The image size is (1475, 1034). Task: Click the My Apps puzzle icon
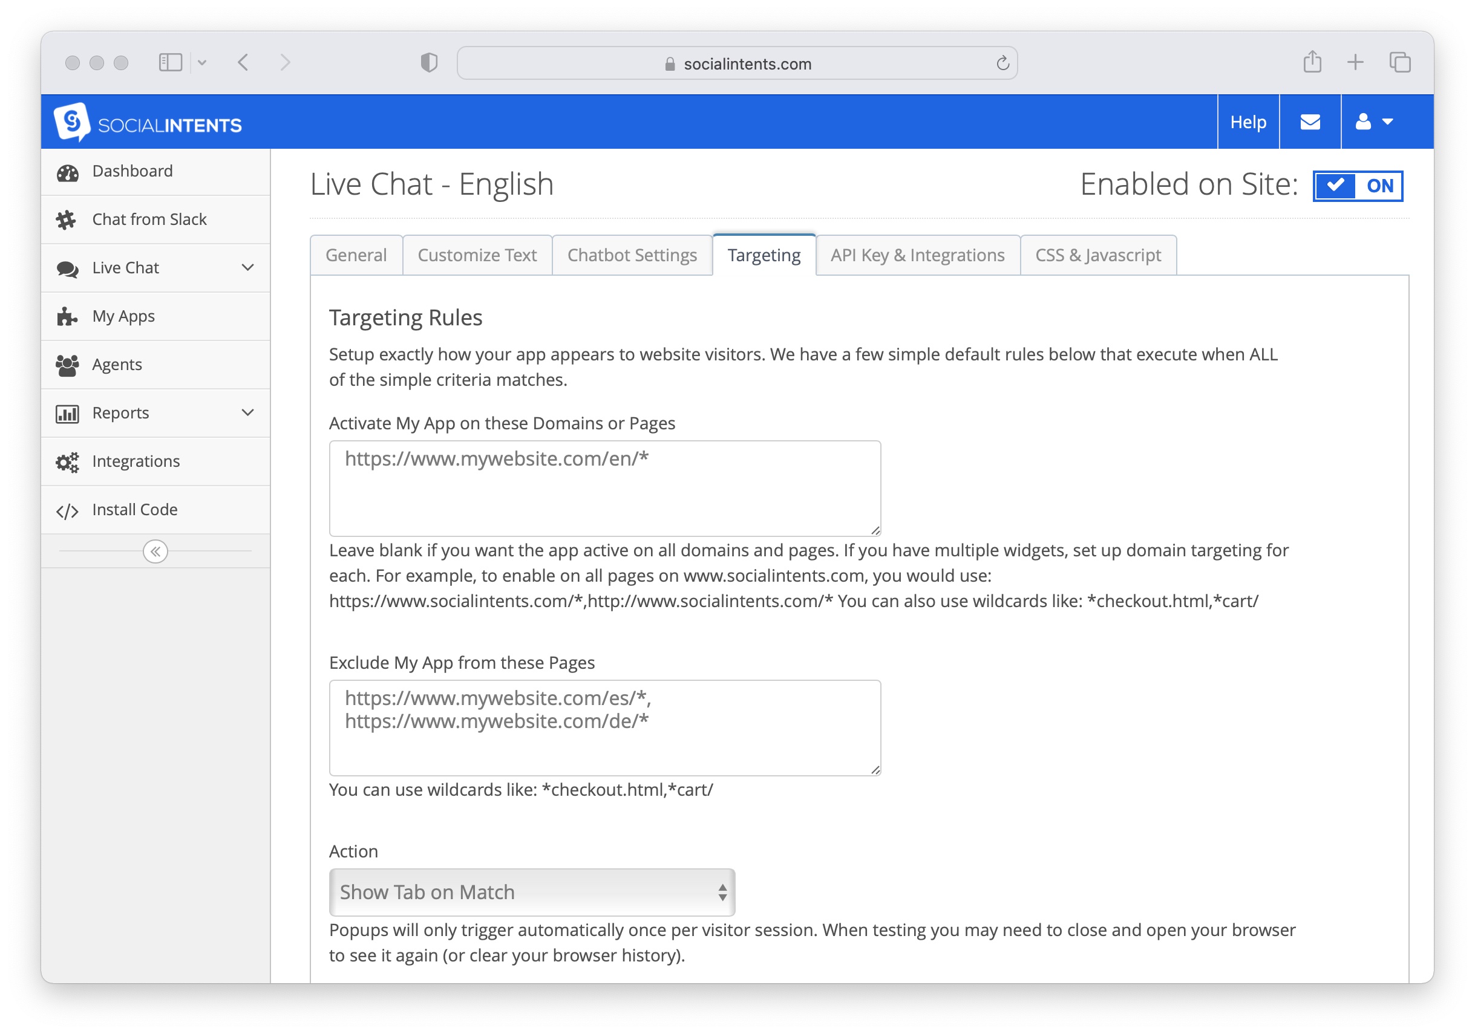[67, 317]
